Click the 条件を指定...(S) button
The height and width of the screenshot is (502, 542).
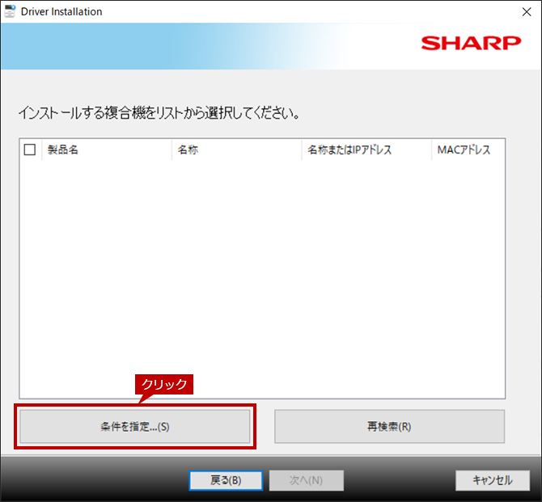135,426
